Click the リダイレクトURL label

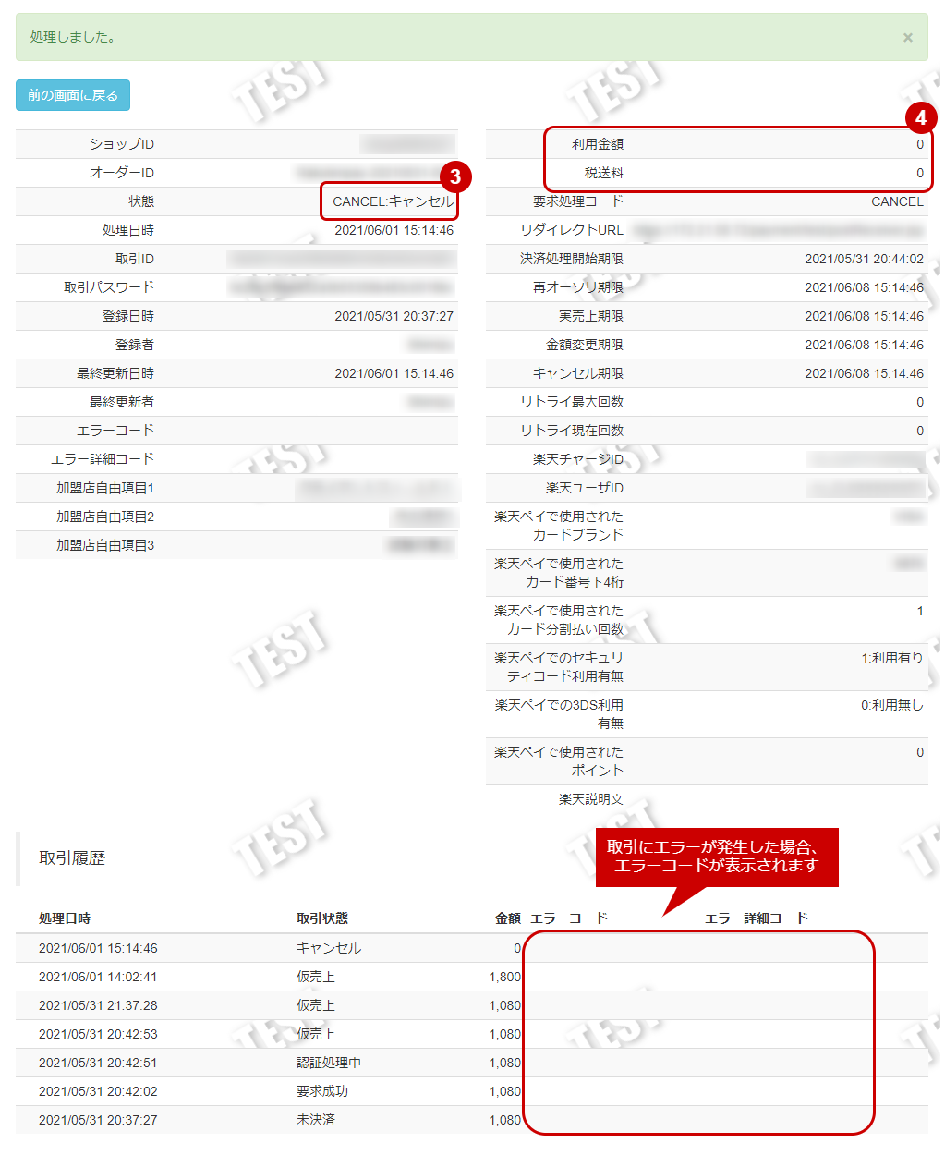coord(572,230)
